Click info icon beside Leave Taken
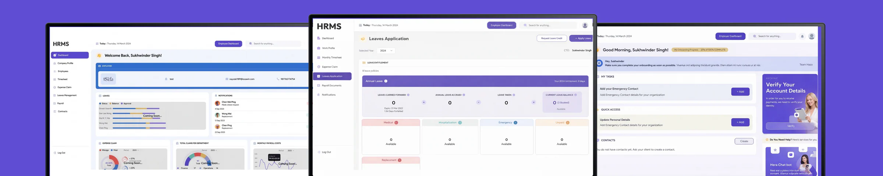This screenshot has width=883, height=176. tap(514, 95)
